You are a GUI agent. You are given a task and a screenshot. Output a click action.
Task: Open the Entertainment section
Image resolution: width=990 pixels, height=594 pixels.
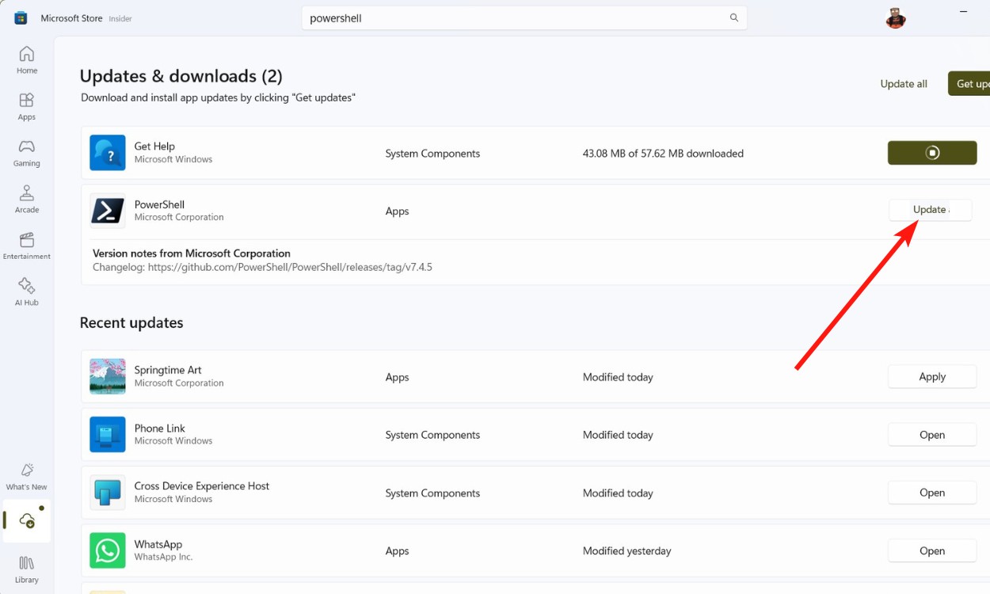pyautogui.click(x=26, y=243)
